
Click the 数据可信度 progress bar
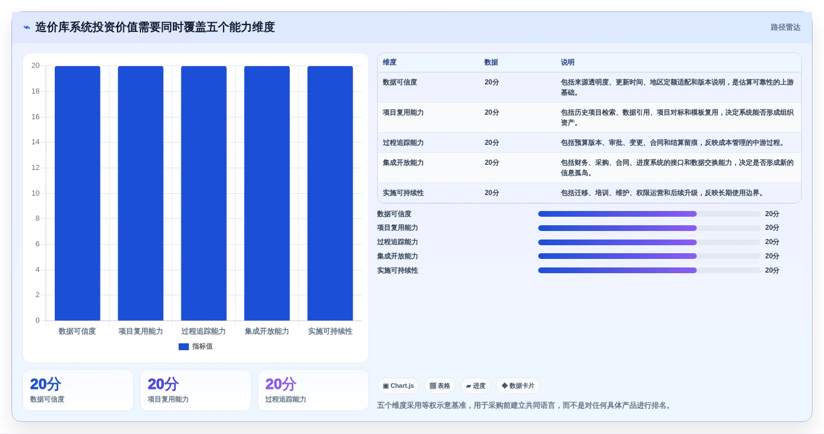click(x=649, y=214)
